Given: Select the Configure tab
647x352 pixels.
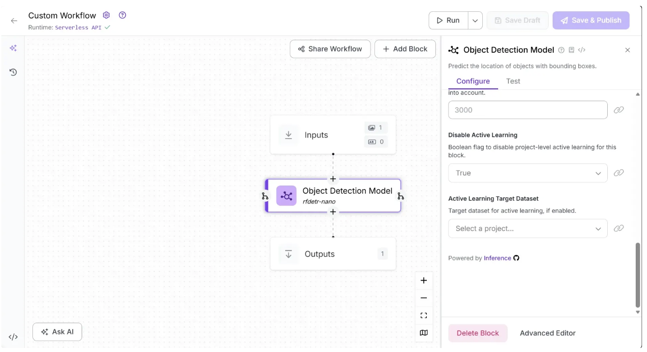Looking at the screenshot, I should pyautogui.click(x=473, y=81).
